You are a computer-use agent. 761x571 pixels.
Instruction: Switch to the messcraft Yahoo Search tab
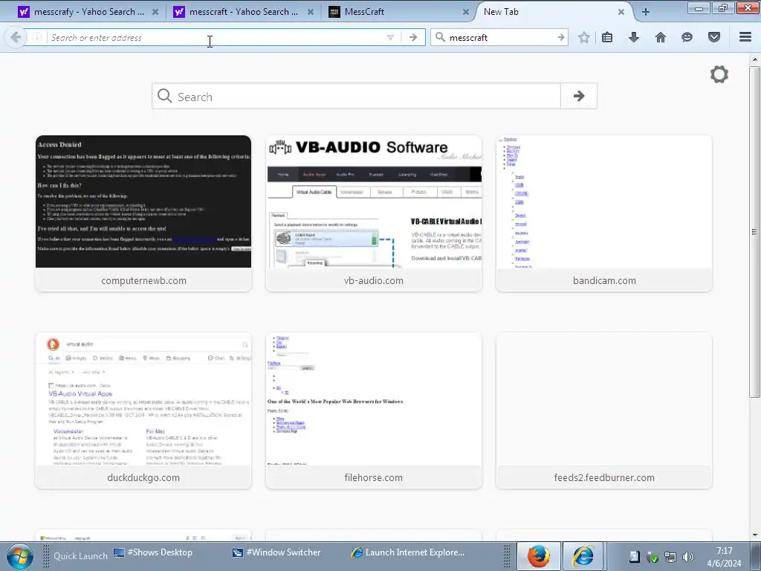243,12
